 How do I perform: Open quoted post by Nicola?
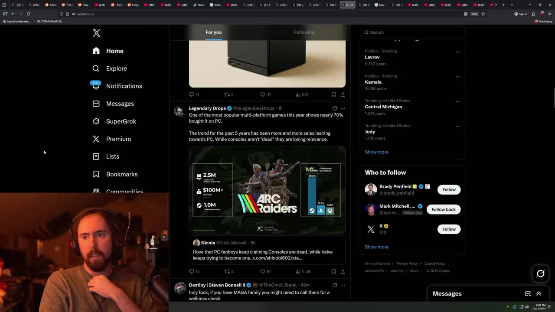267,250
